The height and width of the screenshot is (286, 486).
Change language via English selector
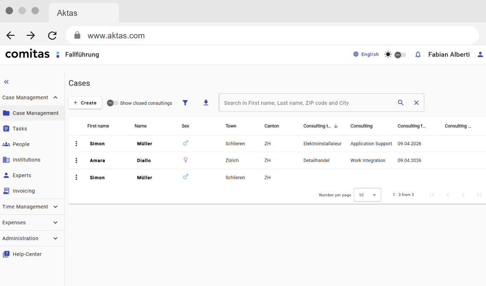(366, 55)
